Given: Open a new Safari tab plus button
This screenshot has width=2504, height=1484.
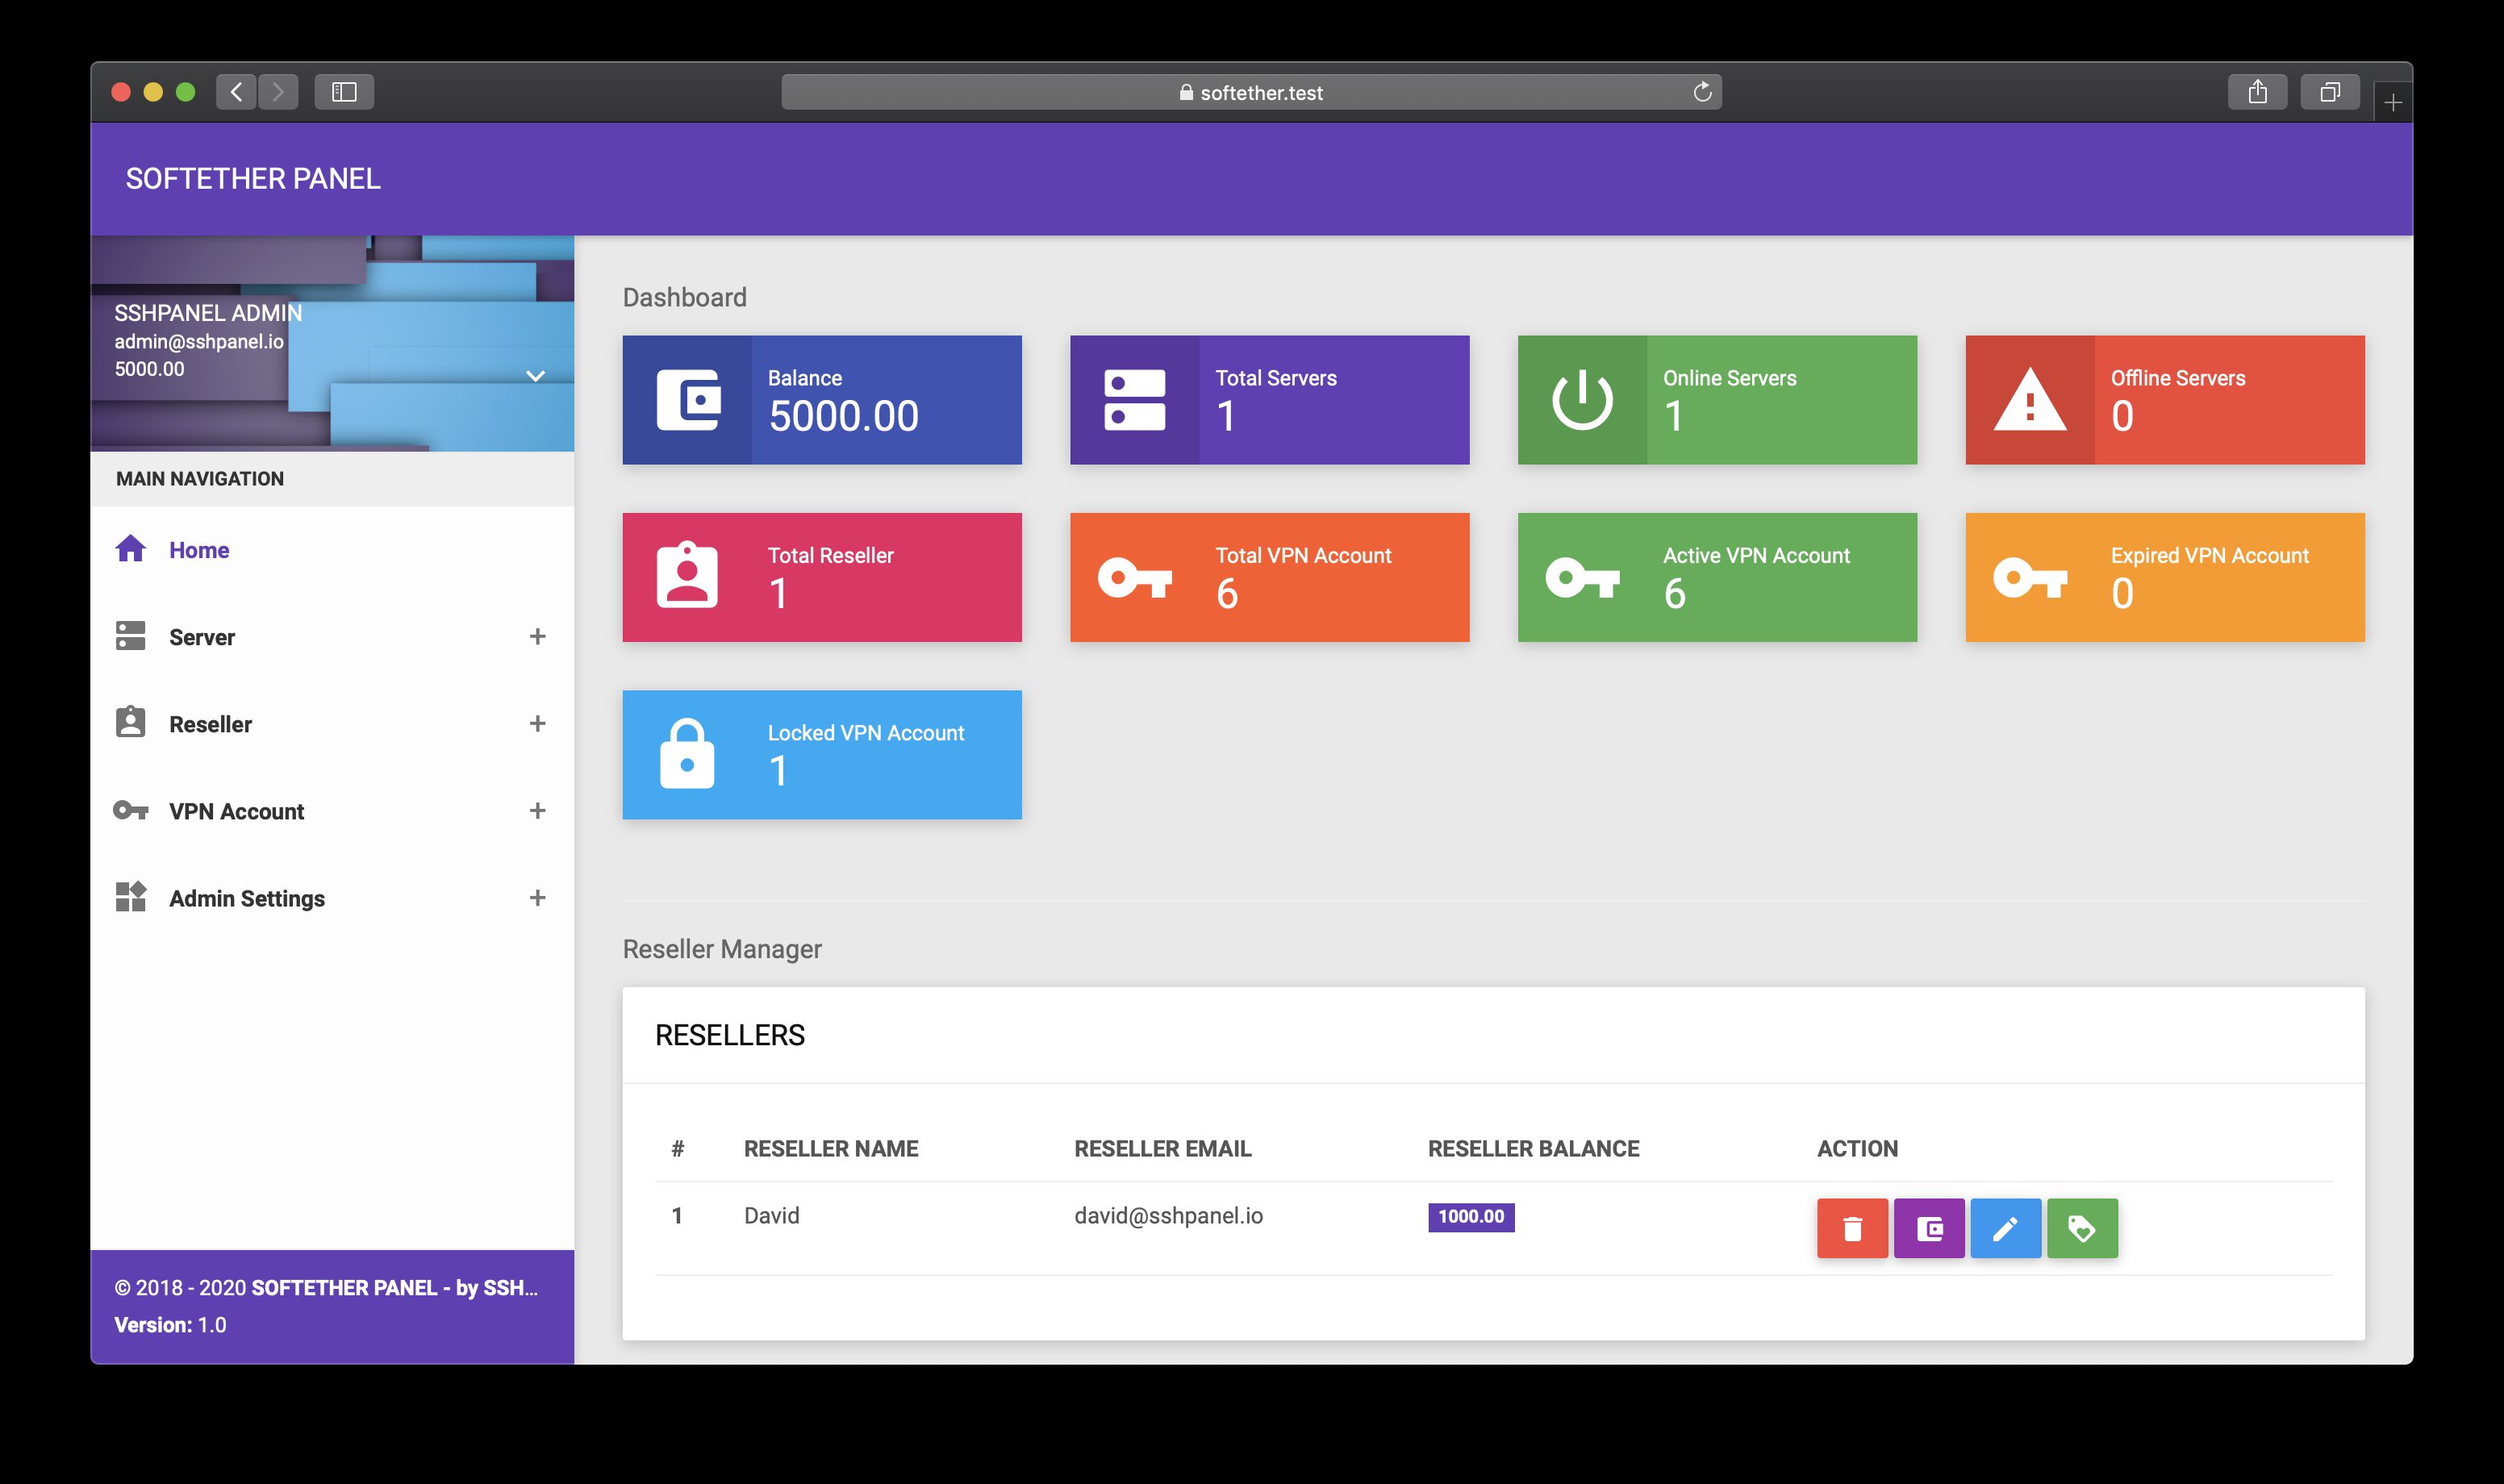Looking at the screenshot, I should click(2392, 102).
